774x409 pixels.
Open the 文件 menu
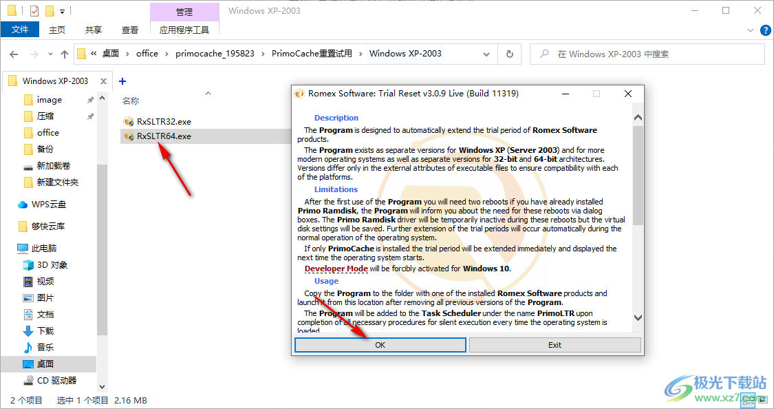pyautogui.click(x=20, y=30)
